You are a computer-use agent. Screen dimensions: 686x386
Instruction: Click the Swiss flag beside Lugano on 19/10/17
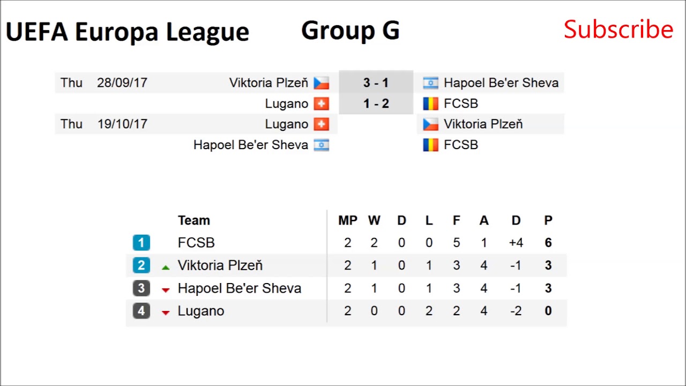click(x=321, y=124)
